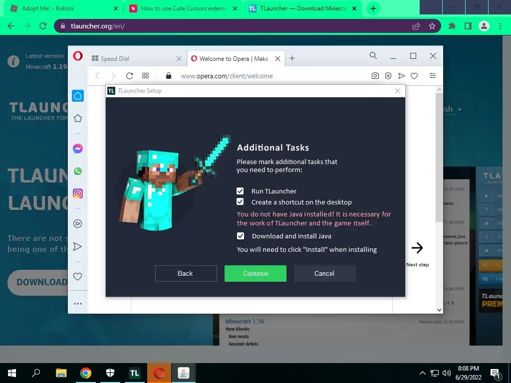The image size is (511, 383).
Task: Open a new tab in Opera
Action: click(x=292, y=58)
